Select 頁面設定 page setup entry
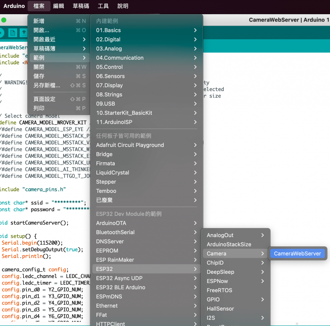 60,99
